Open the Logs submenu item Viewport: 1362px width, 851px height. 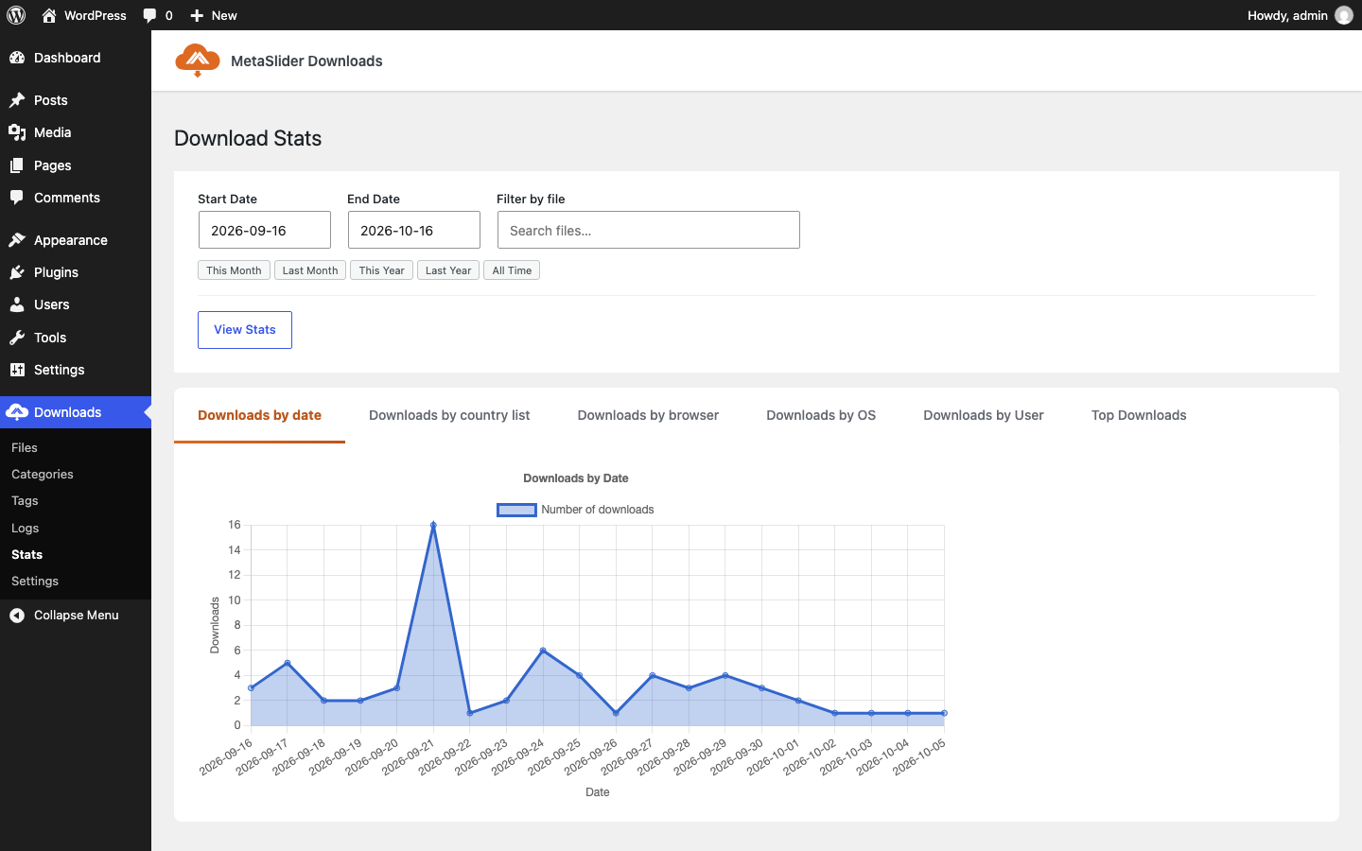(25, 528)
